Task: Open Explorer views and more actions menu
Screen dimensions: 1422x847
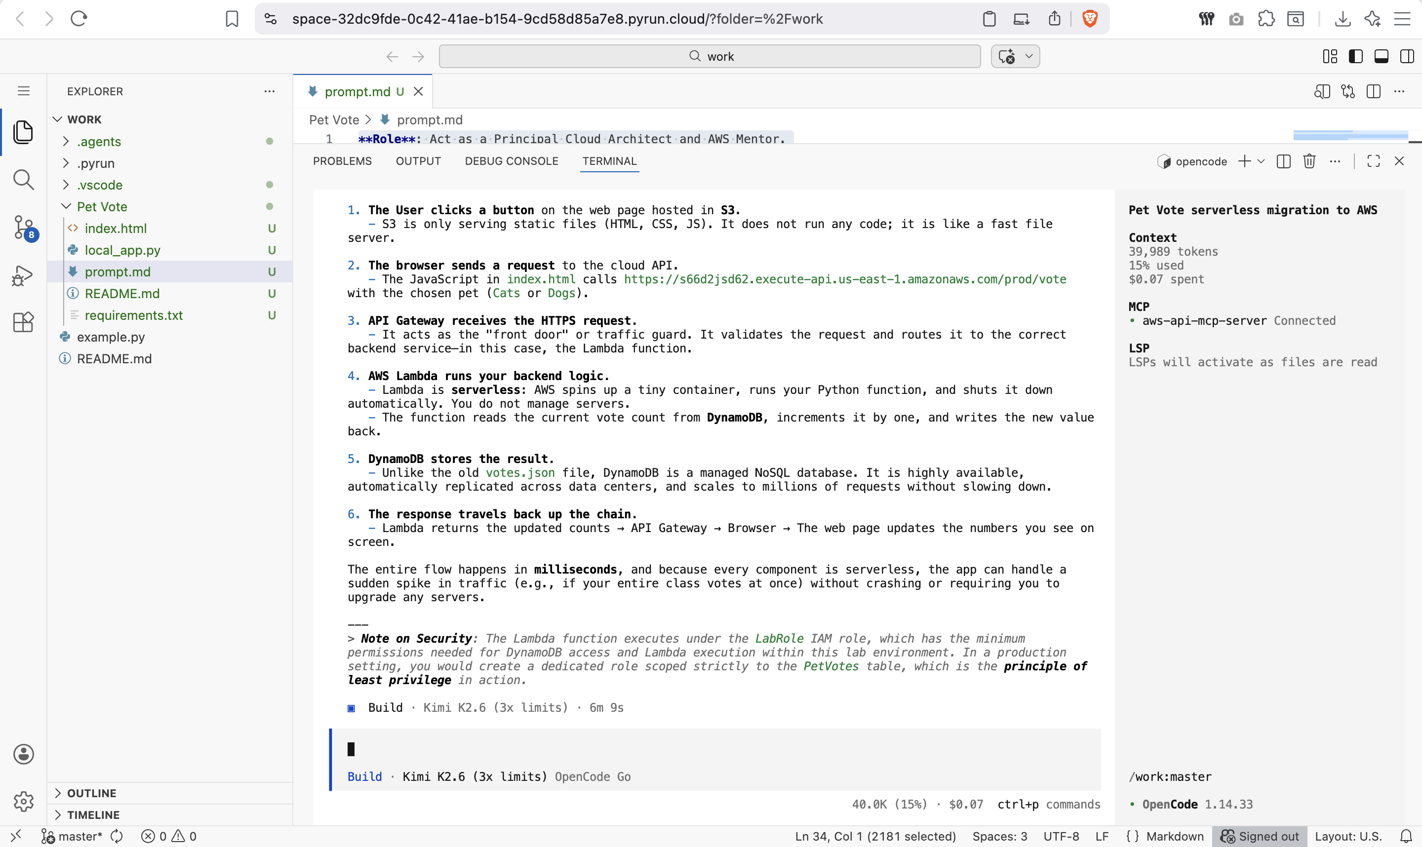Action: point(270,91)
